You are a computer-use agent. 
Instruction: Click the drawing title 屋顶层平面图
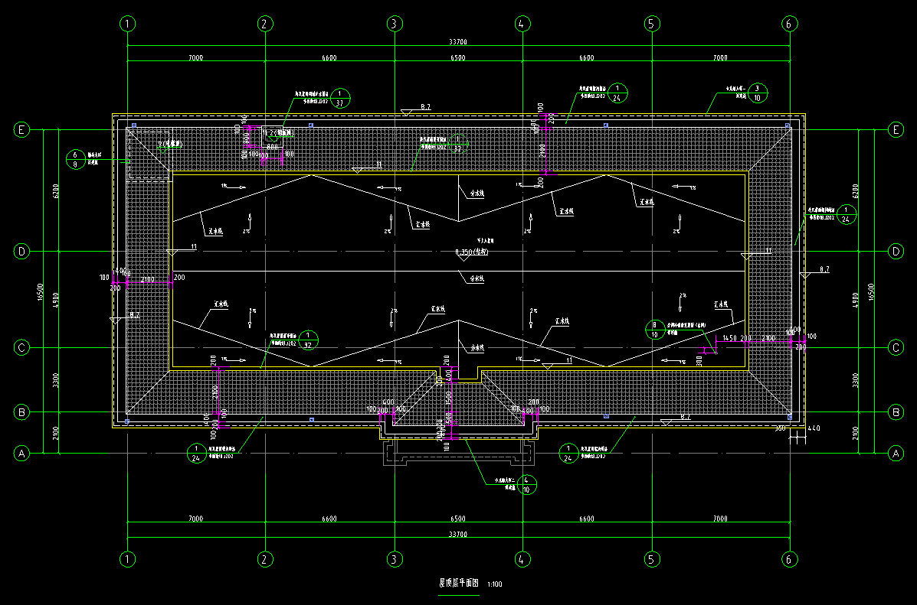pos(458,584)
